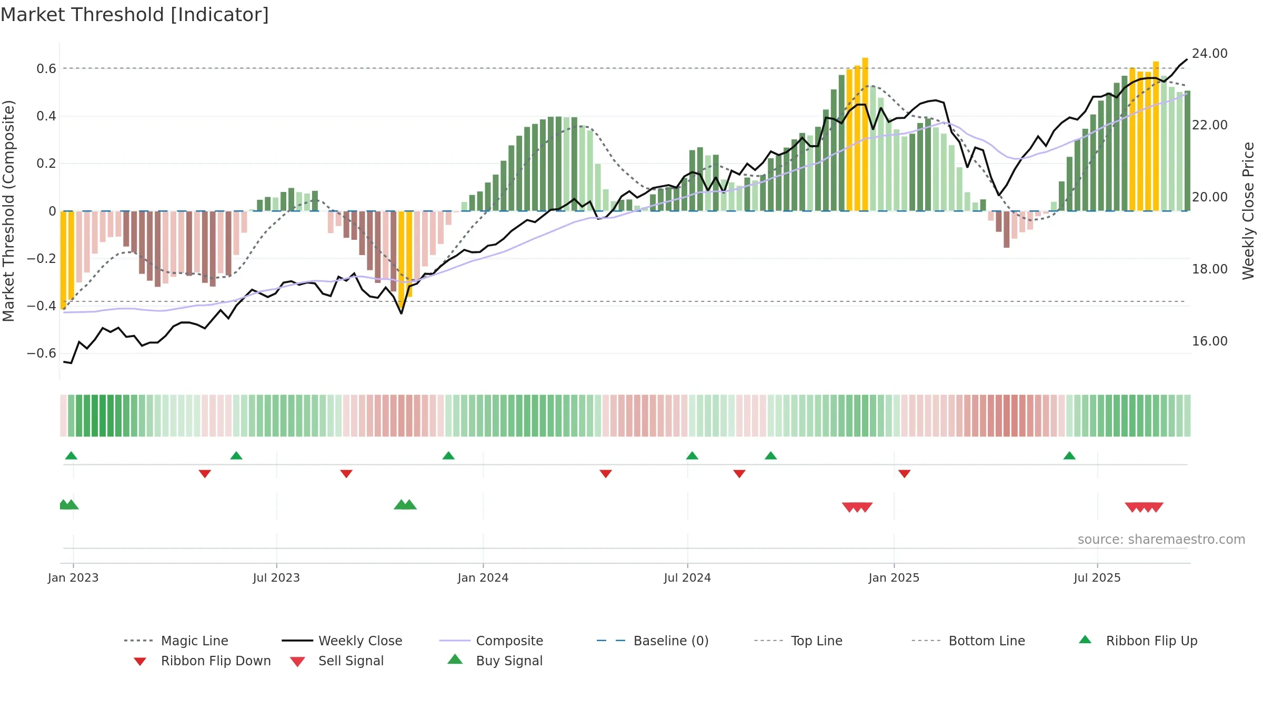Click the source: sharemaestro.com text
The width and height of the screenshot is (1263, 710).
[1161, 540]
